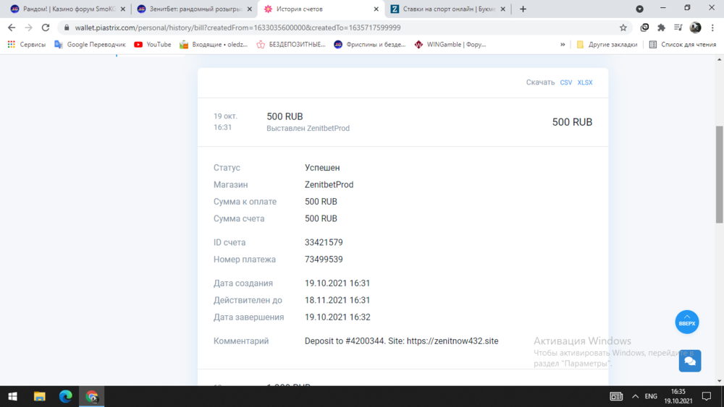Viewport: 724px width, 407px height.
Task: Collapse the 19 окт. 16:31 500 RUB bill
Action: (403, 122)
